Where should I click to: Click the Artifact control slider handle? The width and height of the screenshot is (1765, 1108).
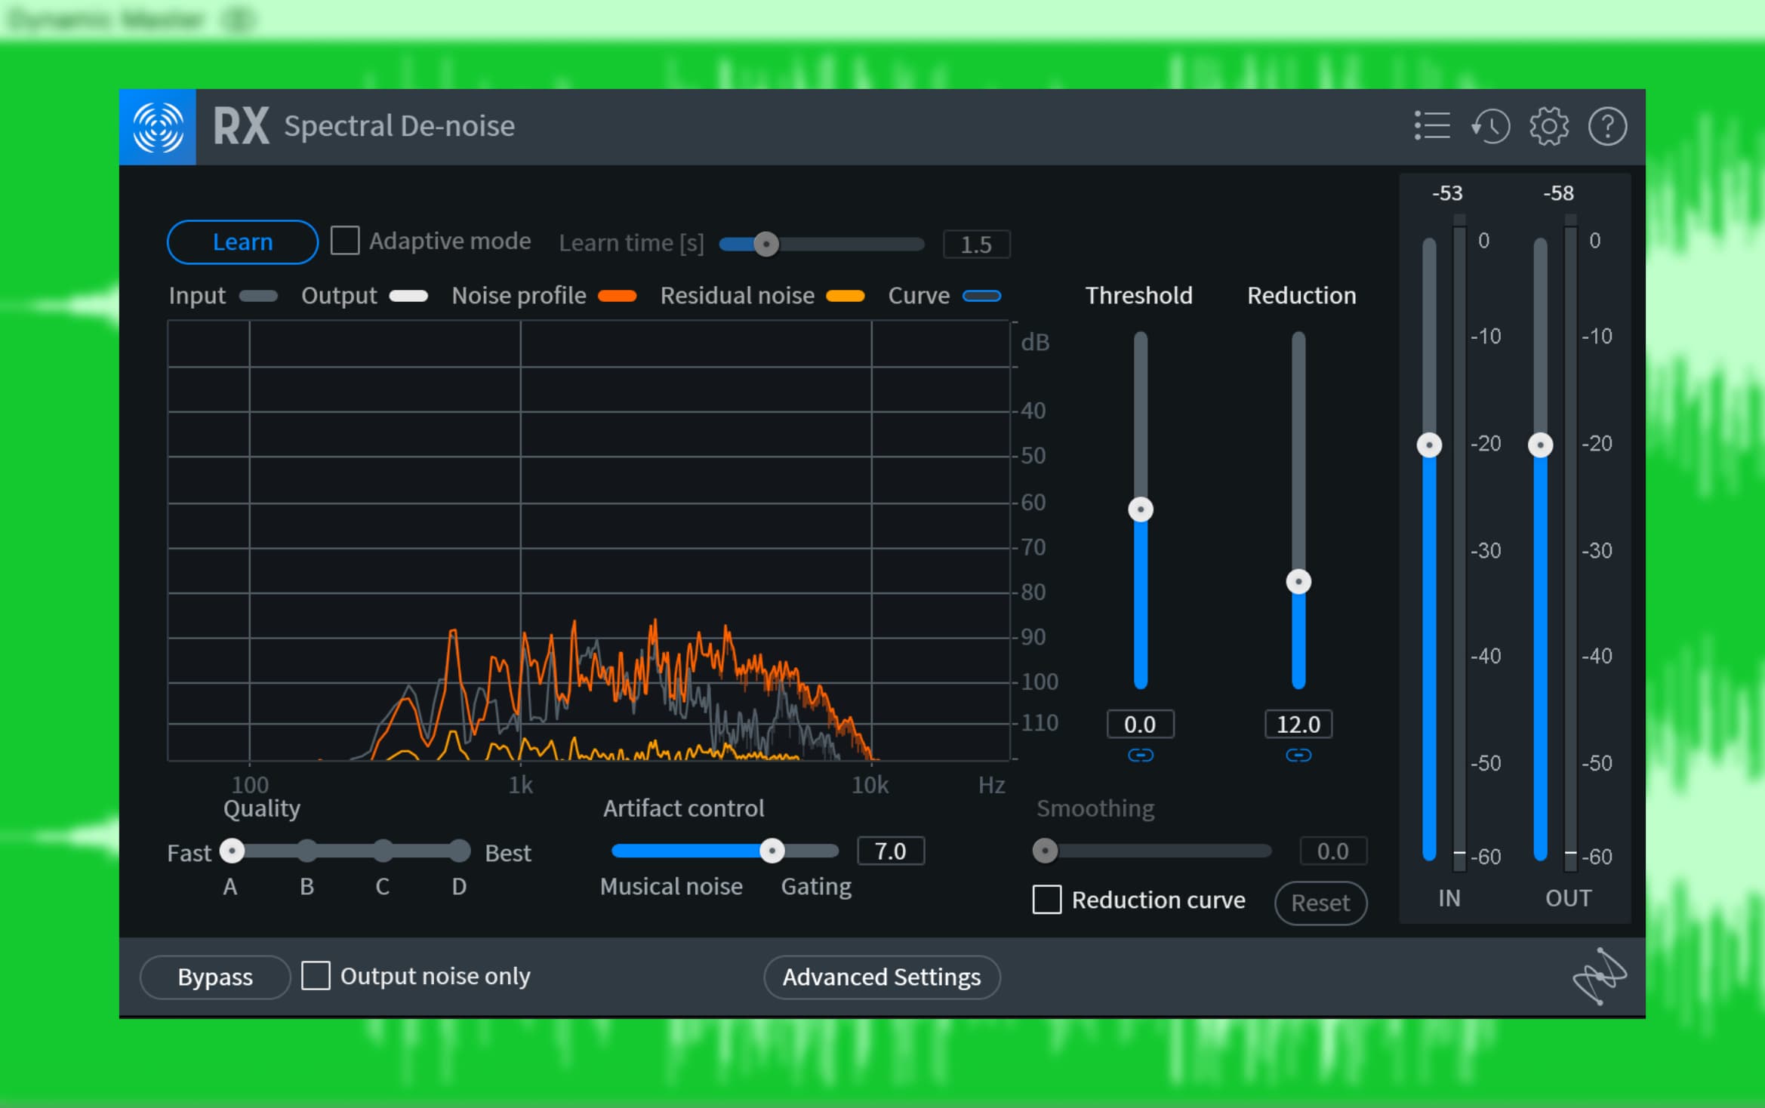click(772, 851)
